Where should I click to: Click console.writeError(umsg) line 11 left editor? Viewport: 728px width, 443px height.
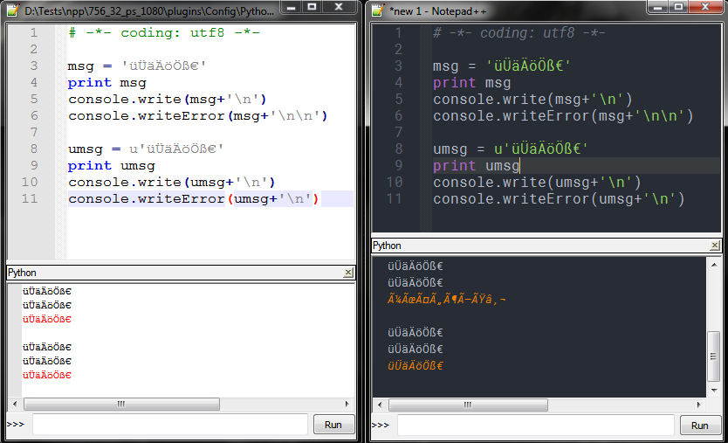tap(193, 199)
